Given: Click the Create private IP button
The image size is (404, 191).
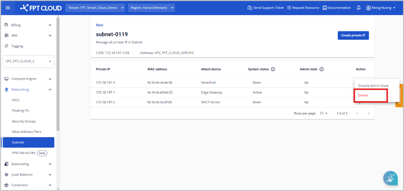Looking at the screenshot, I should click(353, 35).
